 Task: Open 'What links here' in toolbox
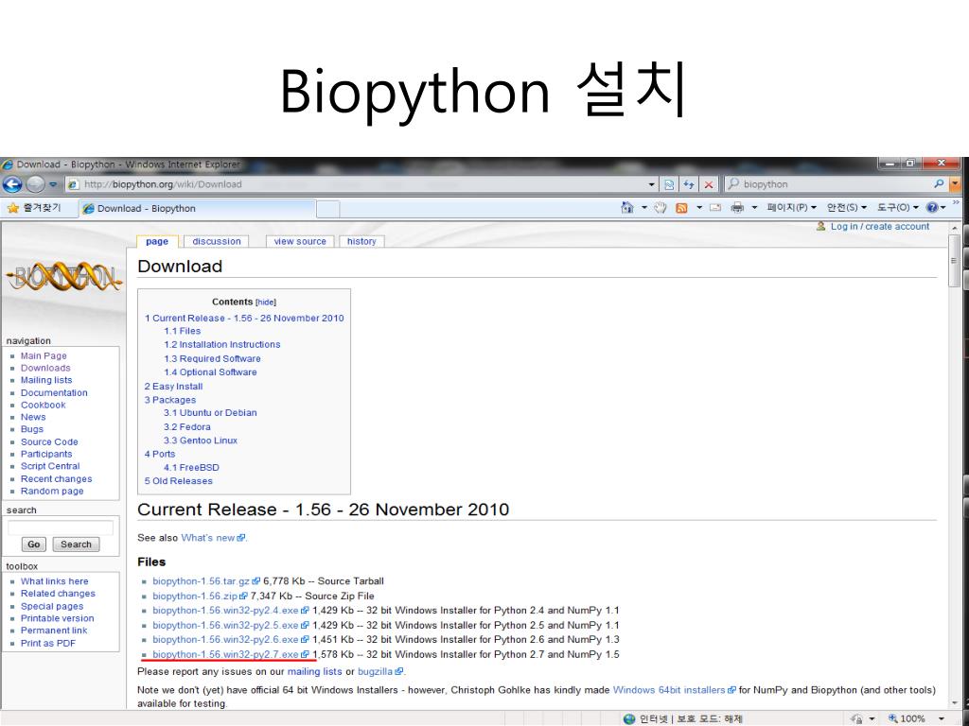point(54,581)
